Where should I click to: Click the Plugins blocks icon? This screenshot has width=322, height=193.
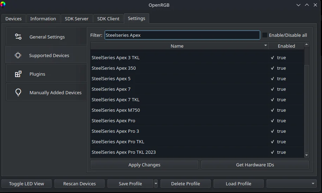tap(18, 74)
